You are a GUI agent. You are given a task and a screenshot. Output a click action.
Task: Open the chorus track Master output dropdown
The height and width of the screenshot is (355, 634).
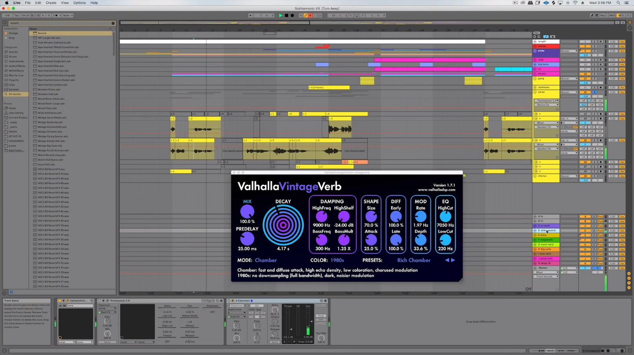[x=569, y=176]
